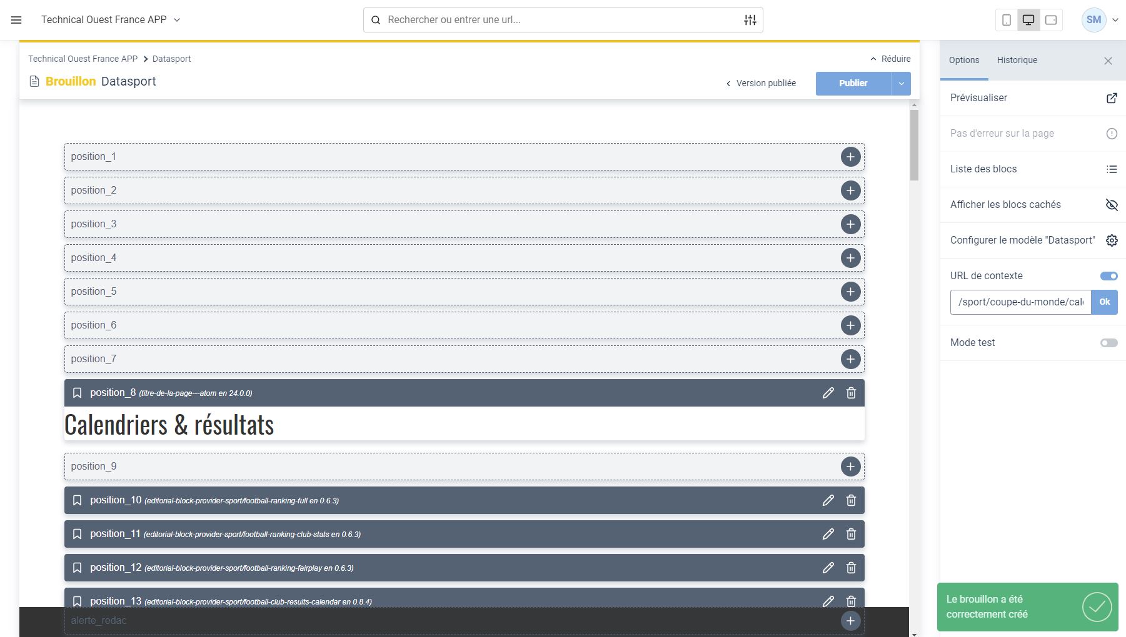The height and width of the screenshot is (637, 1126).
Task: Open Prévisualiser option
Action: (x=1033, y=98)
